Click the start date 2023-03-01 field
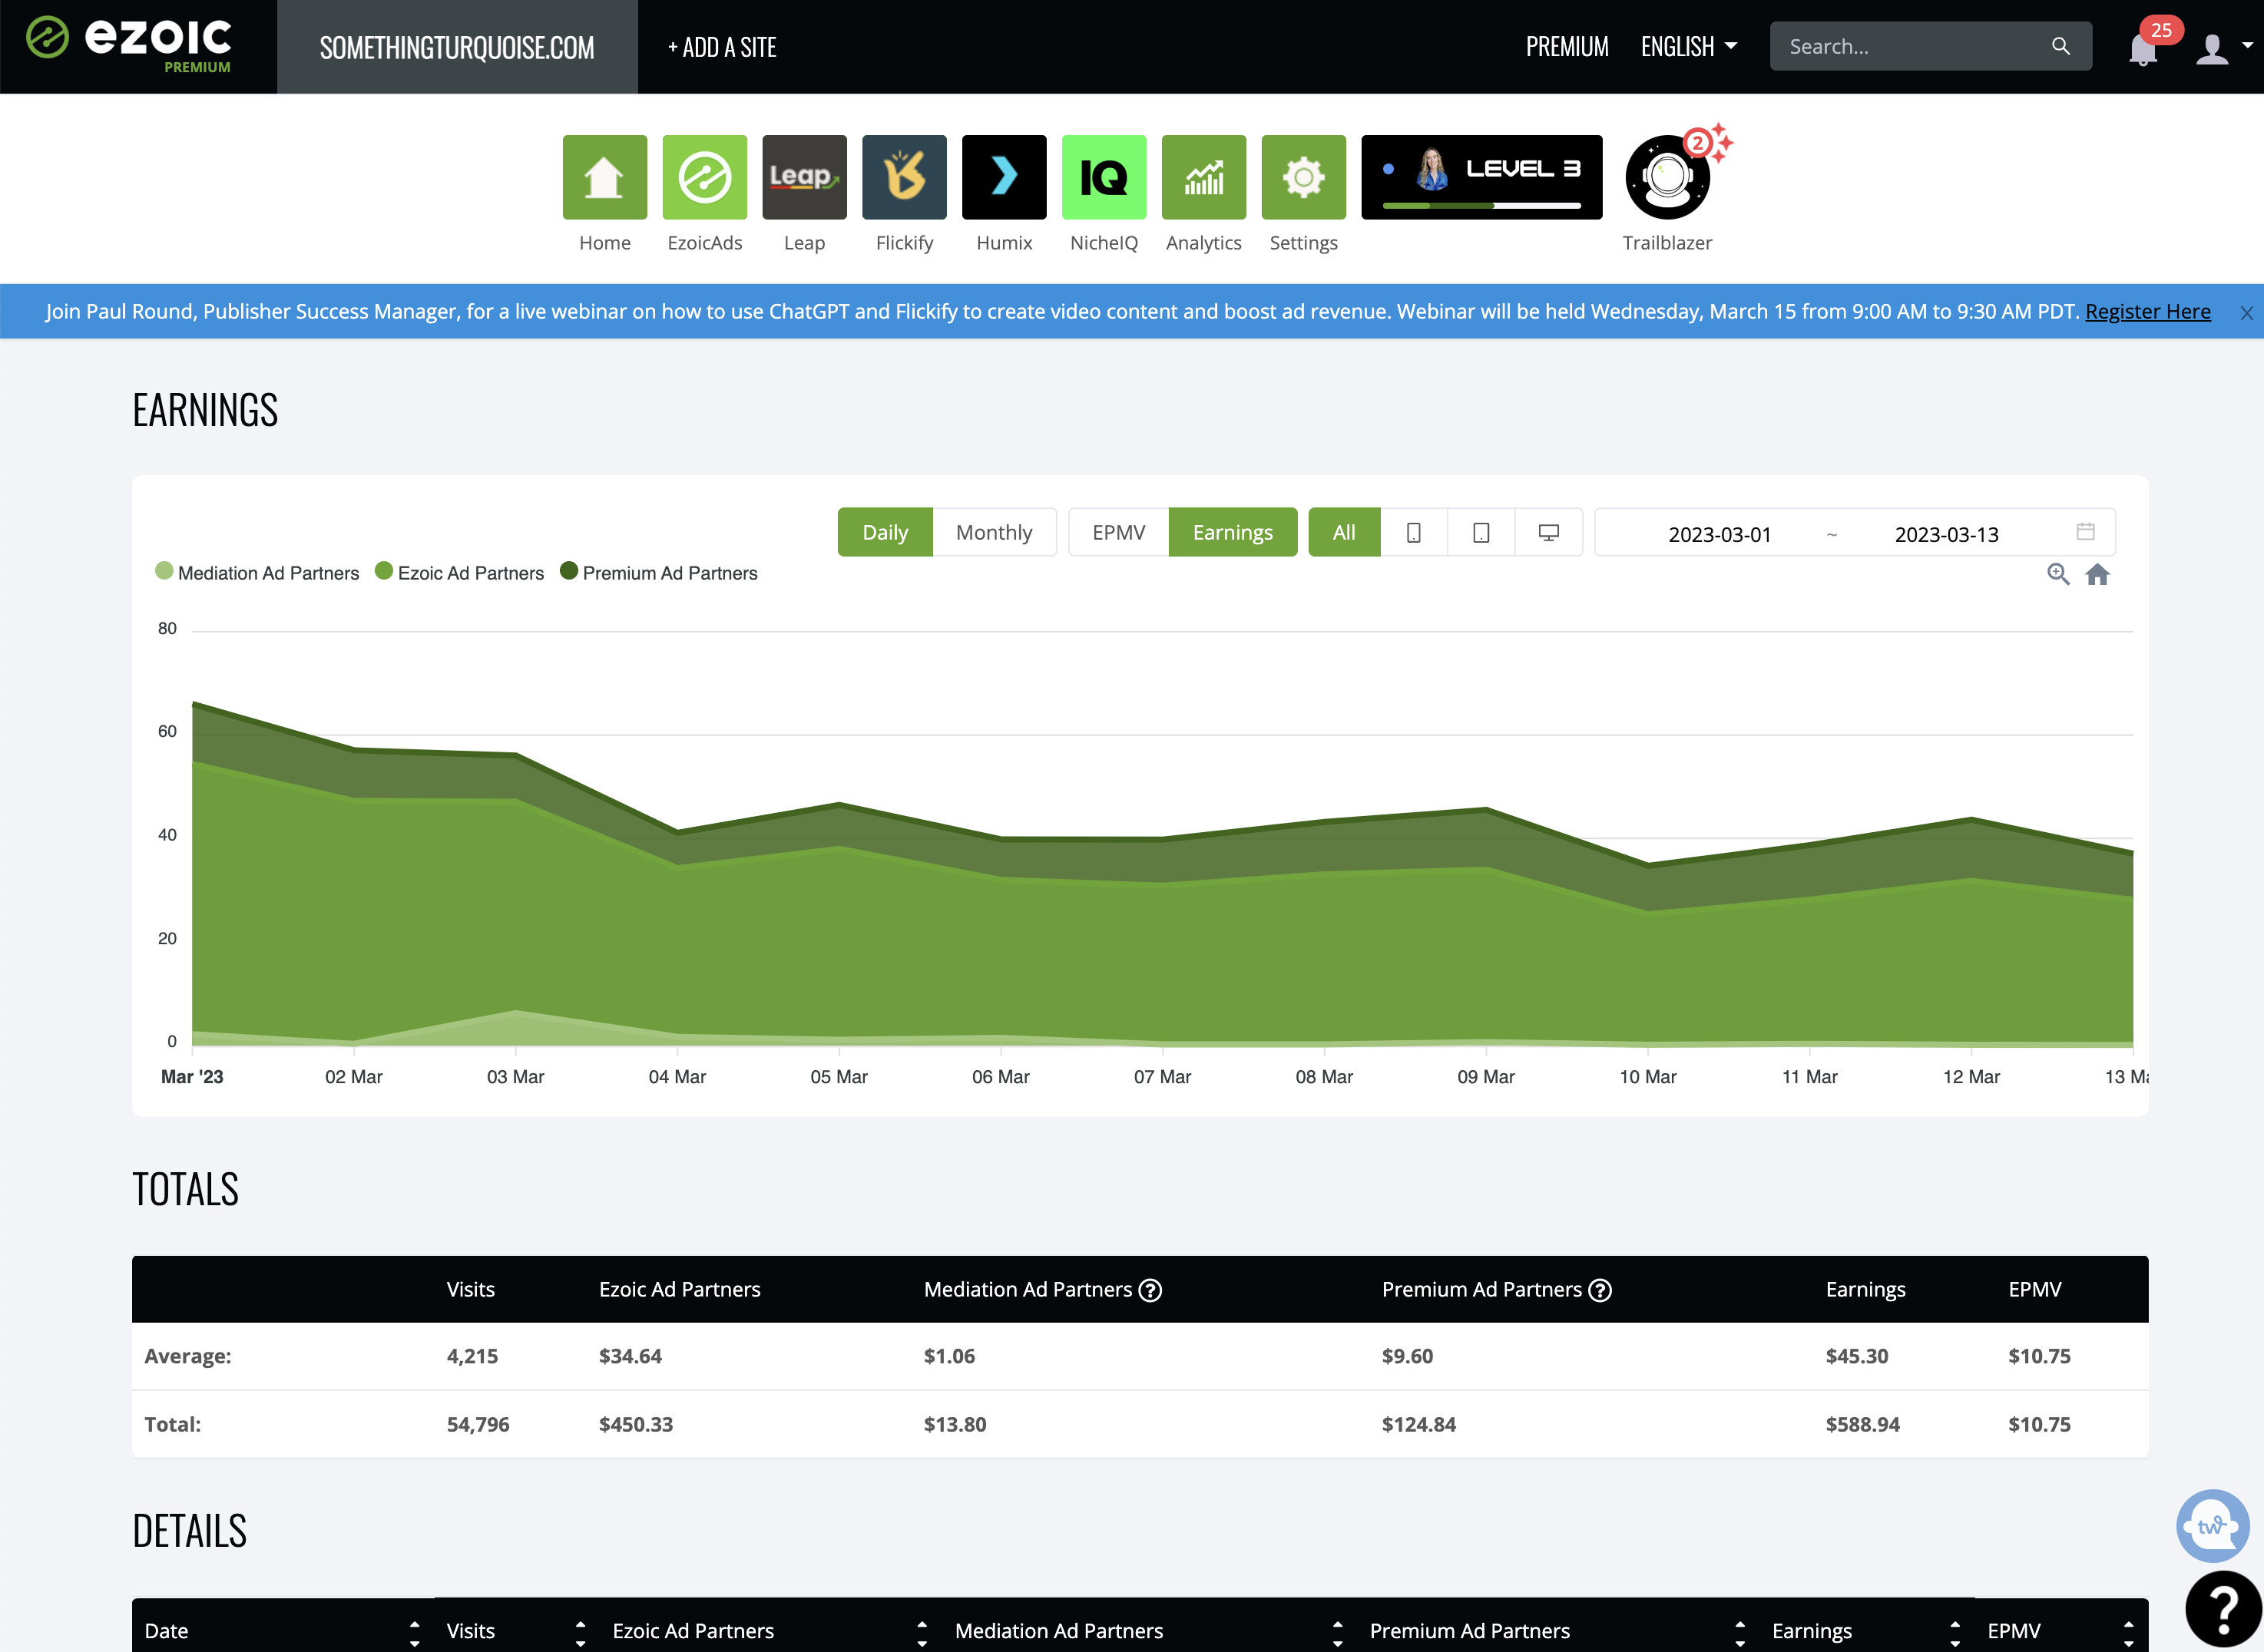The height and width of the screenshot is (1652, 2264). [x=1720, y=534]
